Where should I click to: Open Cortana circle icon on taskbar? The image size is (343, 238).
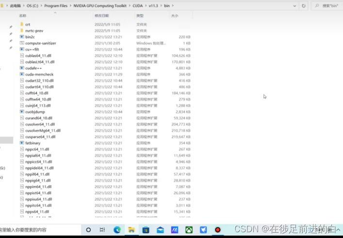[88, 230]
